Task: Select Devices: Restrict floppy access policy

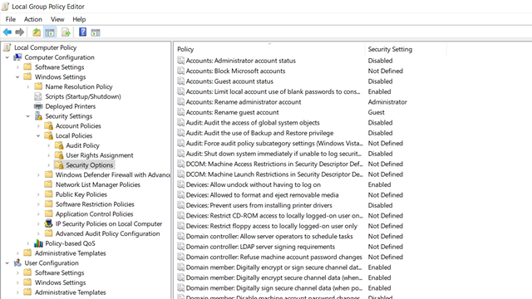Action: pyautogui.click(x=272, y=226)
